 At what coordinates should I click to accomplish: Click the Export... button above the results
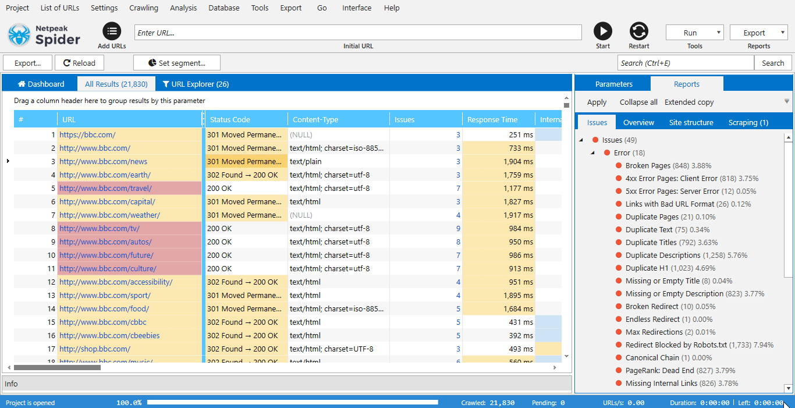click(x=28, y=63)
